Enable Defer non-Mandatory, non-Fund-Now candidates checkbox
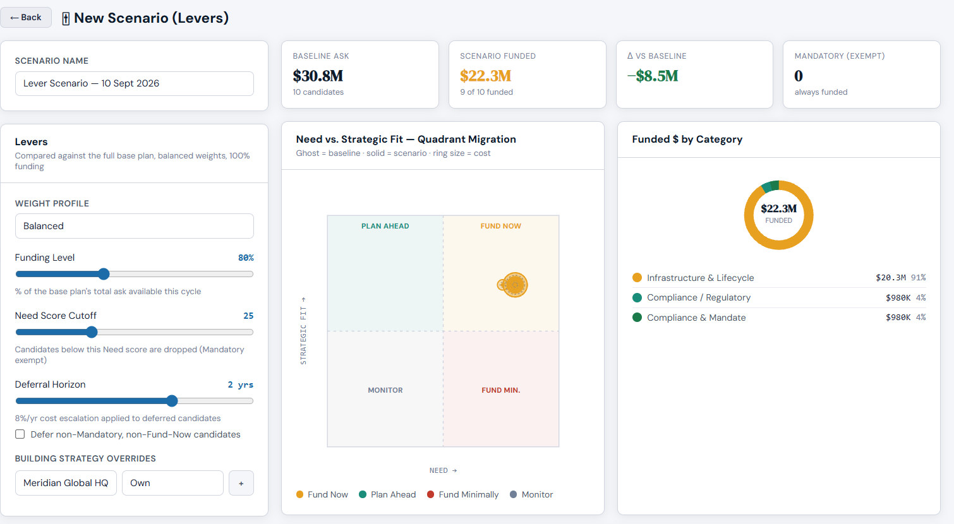 click(x=20, y=434)
